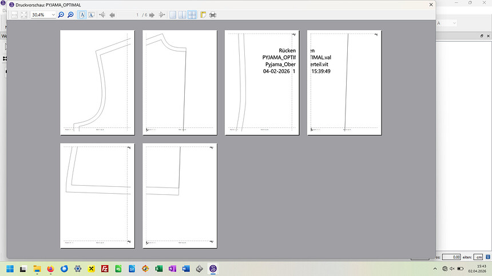
Task: Toggle portrait orientation button
Action: pyautogui.click(x=82, y=14)
